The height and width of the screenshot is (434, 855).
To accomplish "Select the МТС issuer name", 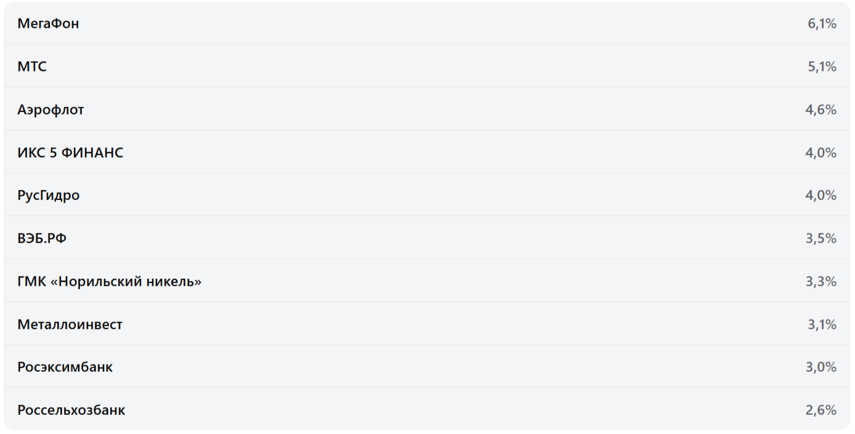I will click(x=32, y=67).
